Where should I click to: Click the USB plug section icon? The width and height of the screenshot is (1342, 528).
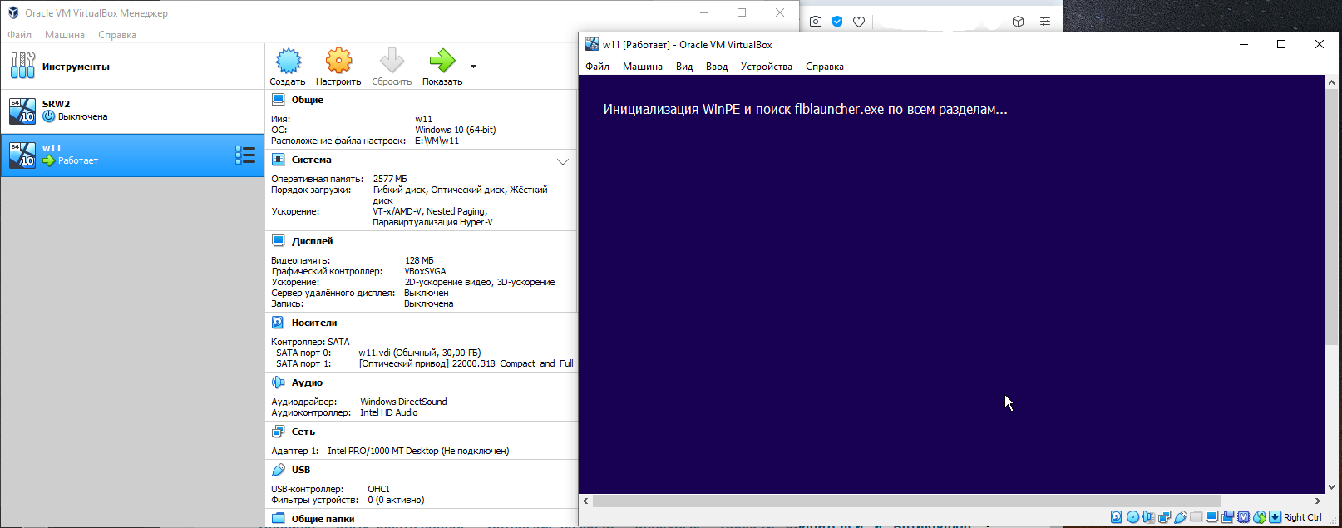coord(279,470)
